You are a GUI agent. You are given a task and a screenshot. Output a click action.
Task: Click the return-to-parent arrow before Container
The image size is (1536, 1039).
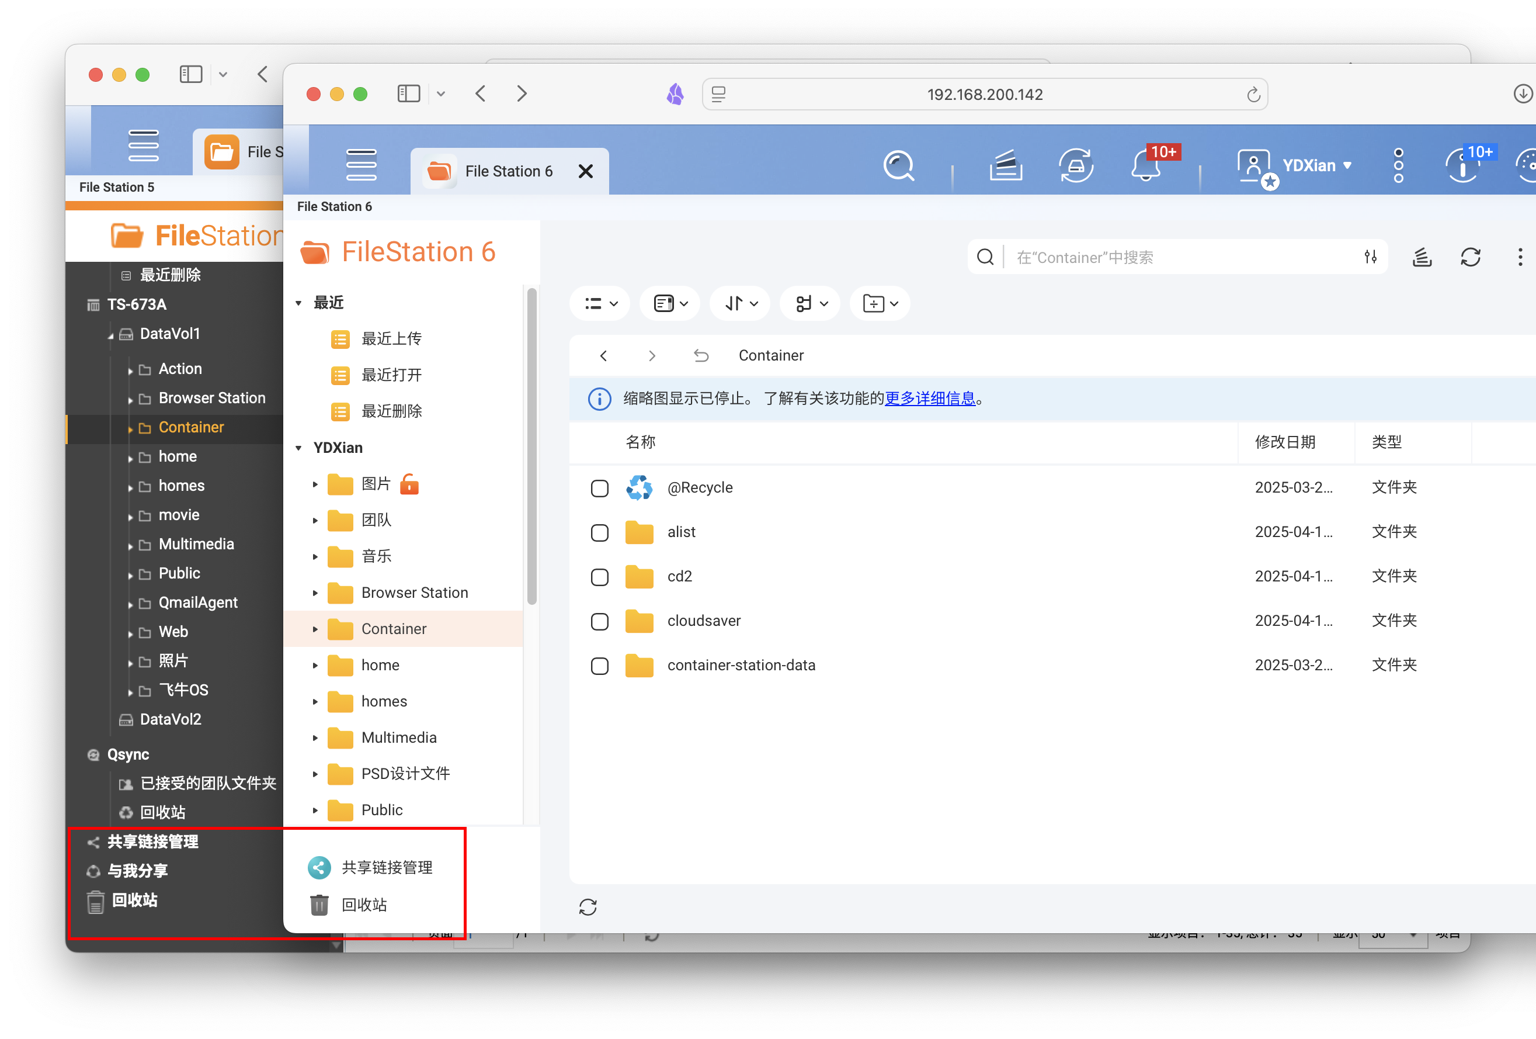pos(701,356)
